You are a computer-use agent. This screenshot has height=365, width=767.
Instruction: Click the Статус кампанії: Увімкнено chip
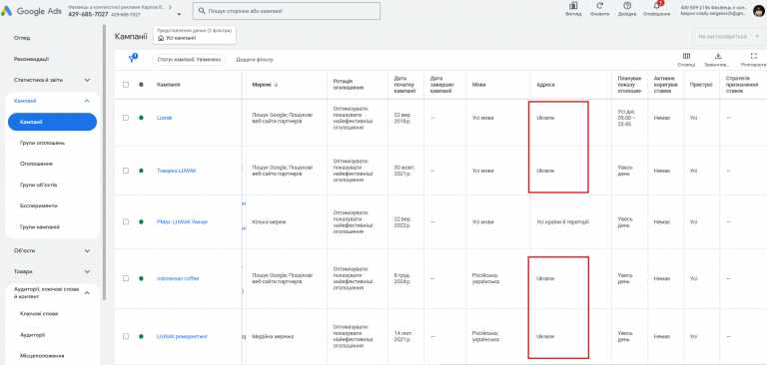pos(189,60)
